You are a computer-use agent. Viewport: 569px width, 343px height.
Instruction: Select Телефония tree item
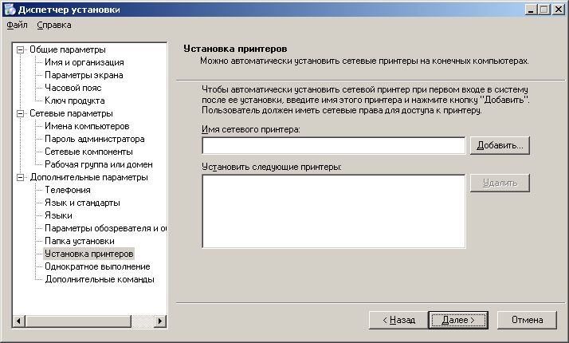tap(68, 190)
